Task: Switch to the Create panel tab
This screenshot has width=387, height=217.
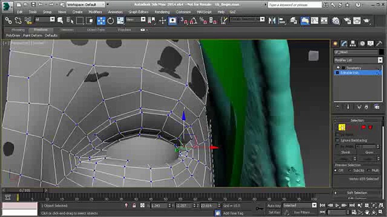Action: 335,43
